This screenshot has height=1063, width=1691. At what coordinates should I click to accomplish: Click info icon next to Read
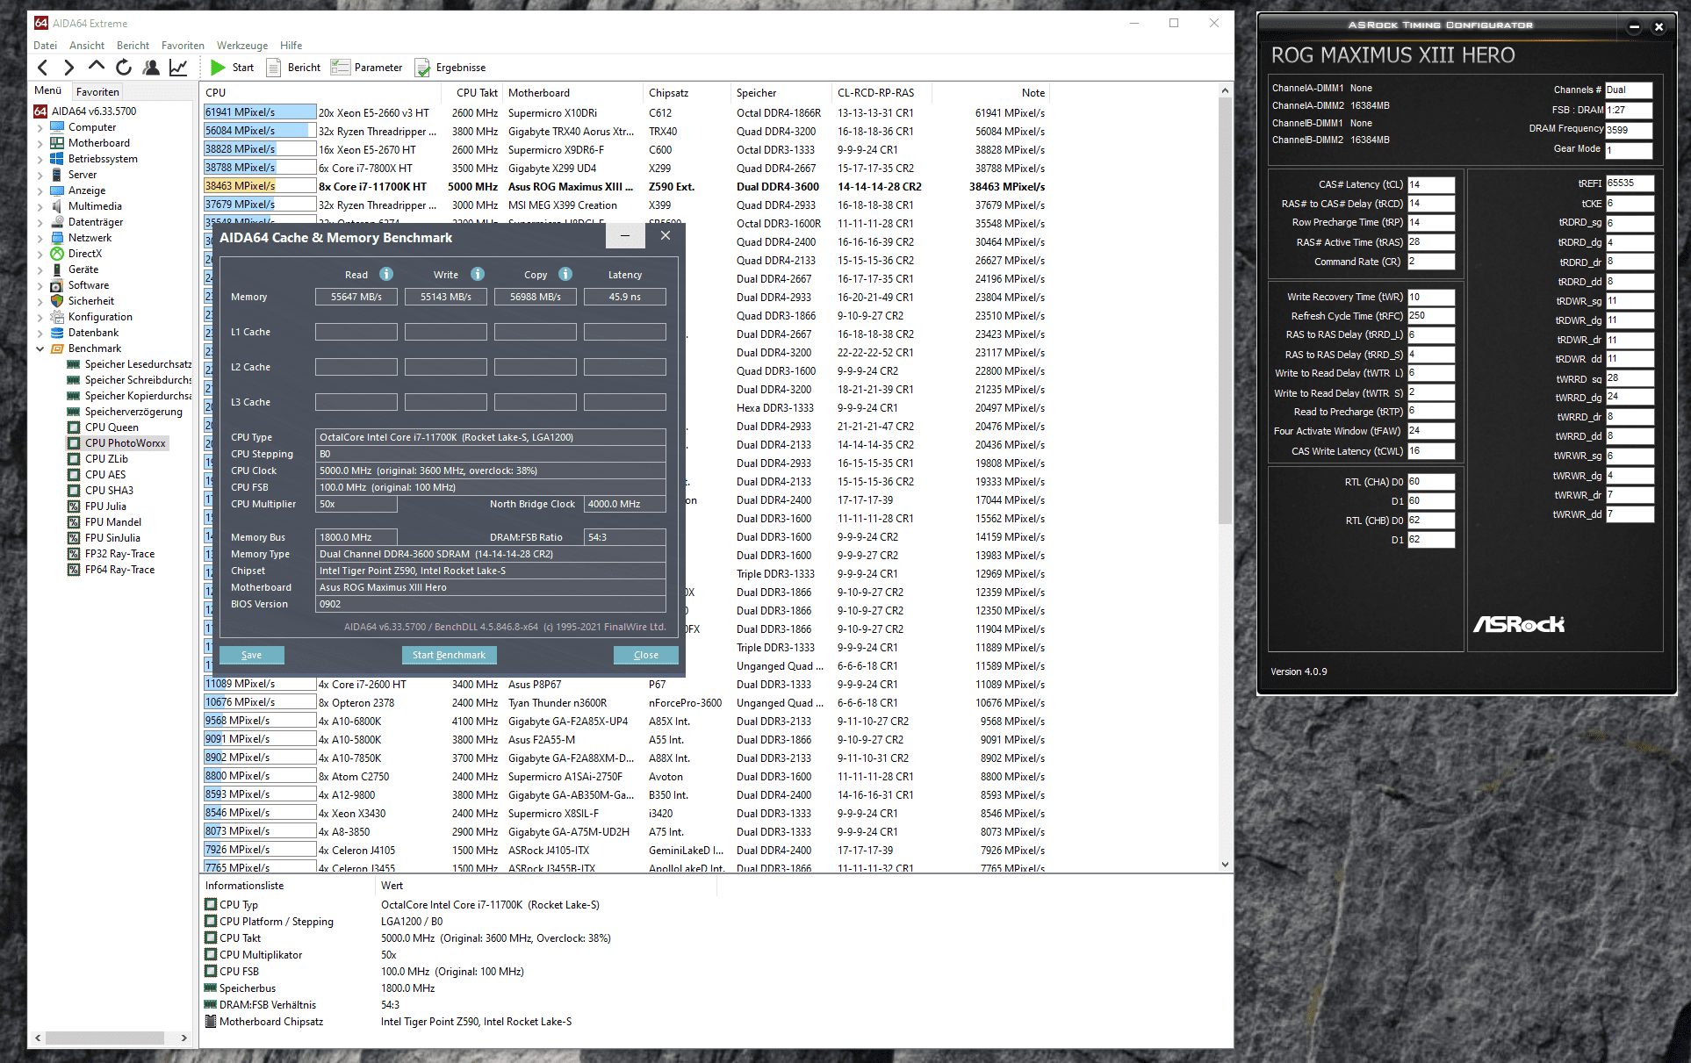click(x=386, y=274)
